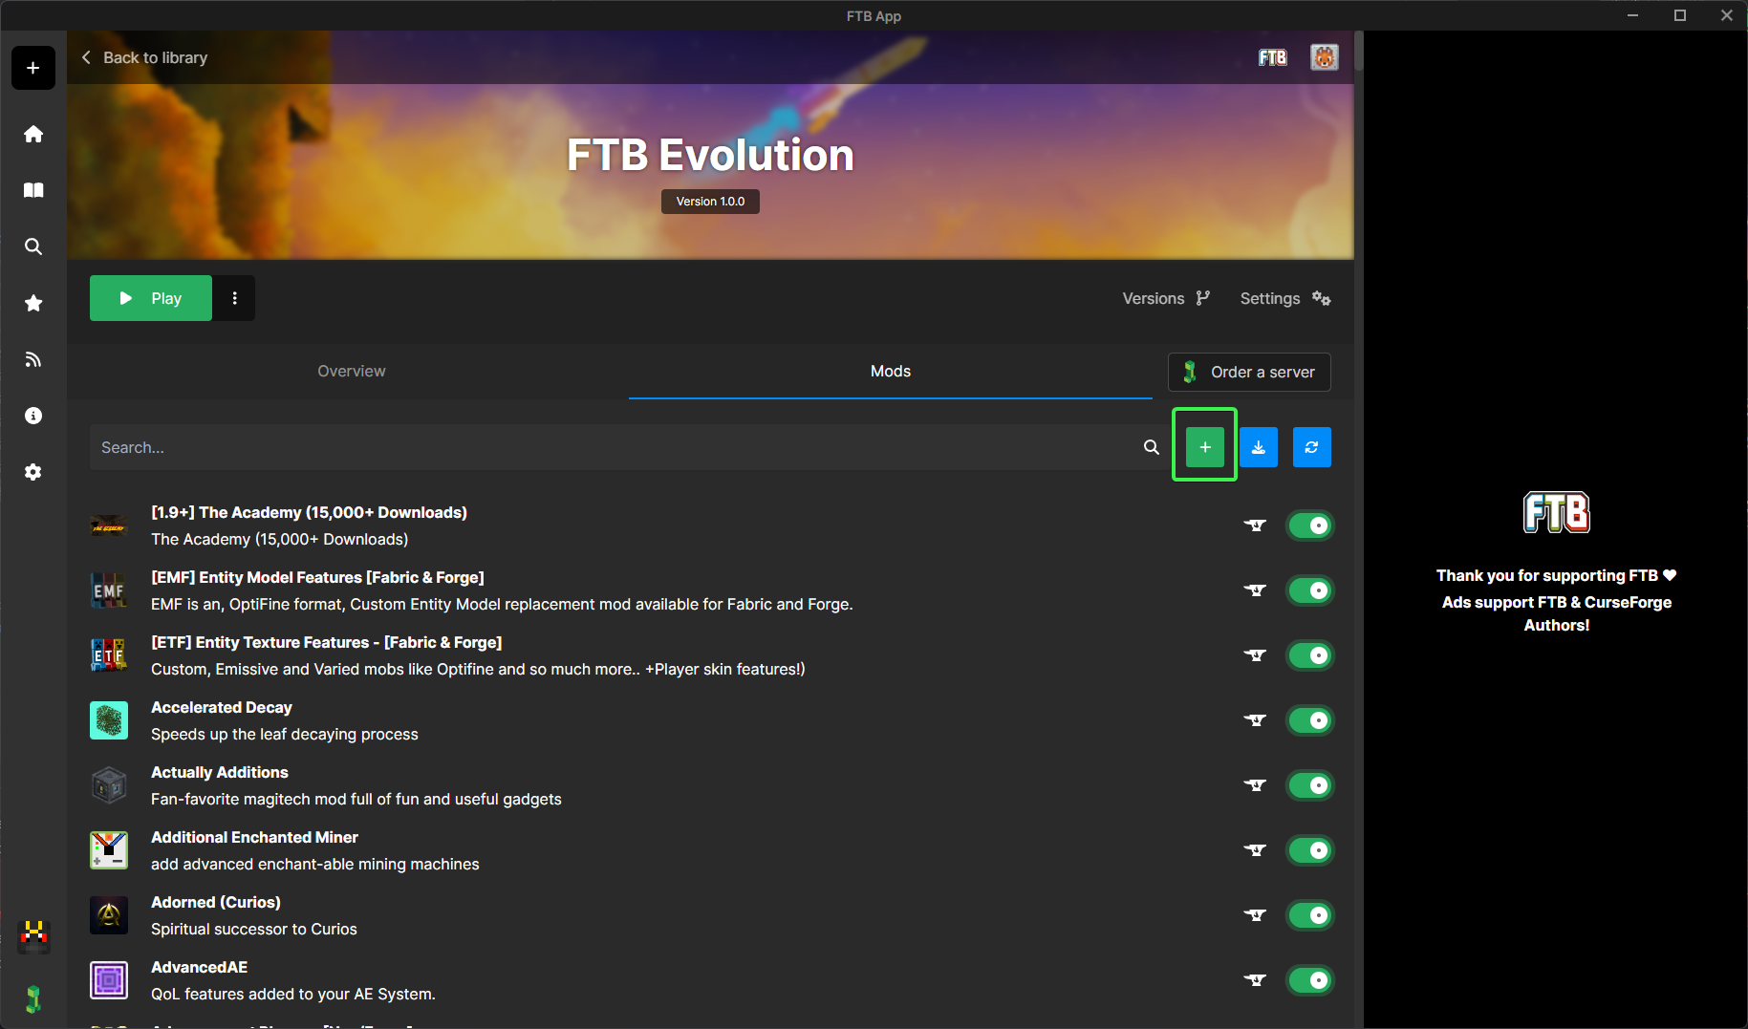Click the FTB logo in the ad panel
The width and height of the screenshot is (1748, 1029).
[x=1557, y=512]
